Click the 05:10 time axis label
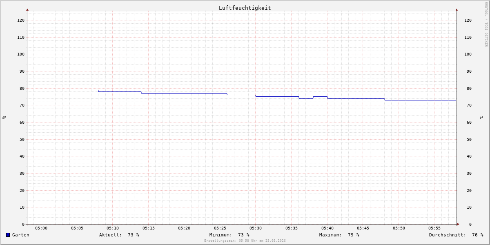Screen dimensions: 490x245 pyautogui.click(x=113, y=228)
